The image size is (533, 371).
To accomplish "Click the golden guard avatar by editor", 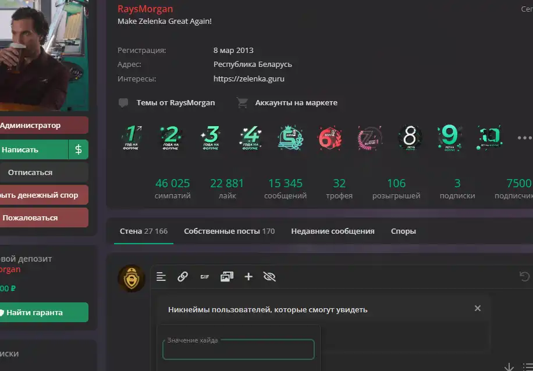I will click(x=132, y=278).
